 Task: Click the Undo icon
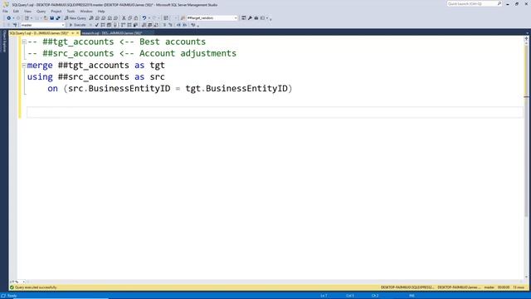click(x=144, y=18)
